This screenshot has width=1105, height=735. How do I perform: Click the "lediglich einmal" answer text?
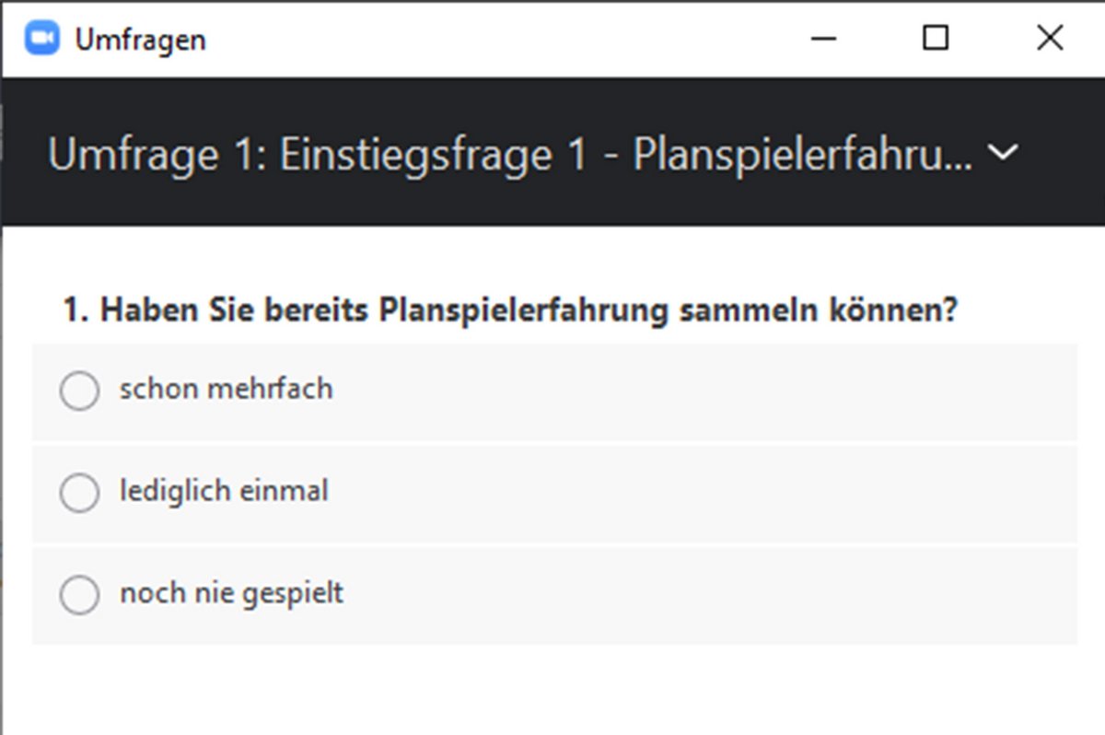coord(224,491)
